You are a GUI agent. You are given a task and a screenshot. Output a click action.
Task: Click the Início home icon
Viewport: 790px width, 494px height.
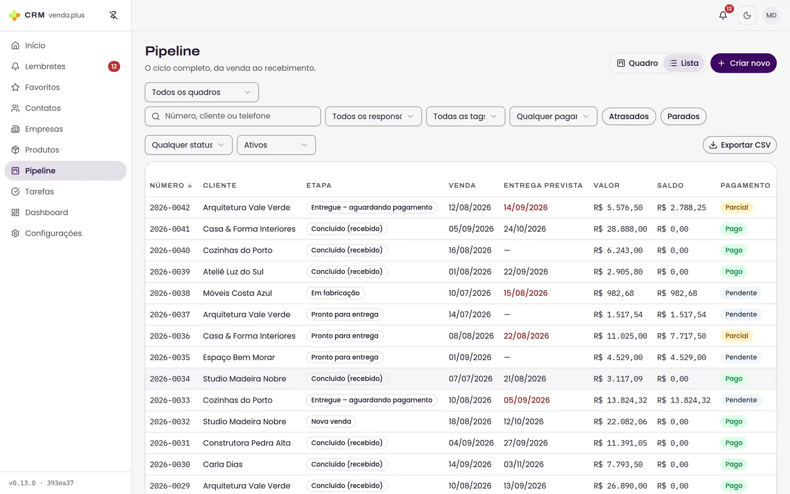[15, 45]
